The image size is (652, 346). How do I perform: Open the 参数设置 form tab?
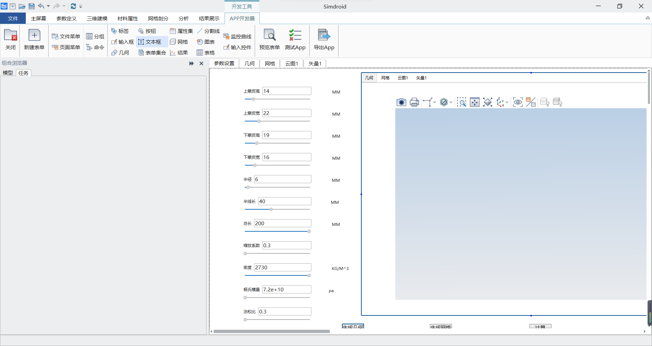click(x=224, y=63)
